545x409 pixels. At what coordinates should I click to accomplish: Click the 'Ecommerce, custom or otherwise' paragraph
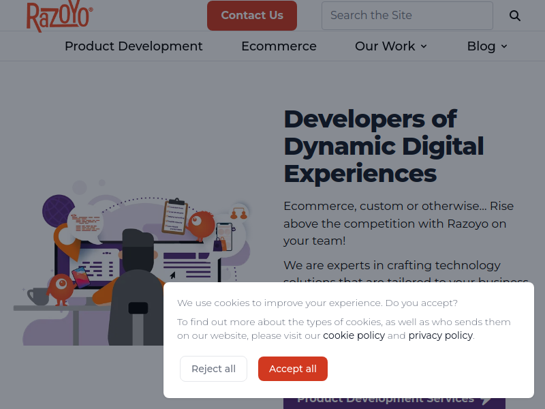coord(399,224)
